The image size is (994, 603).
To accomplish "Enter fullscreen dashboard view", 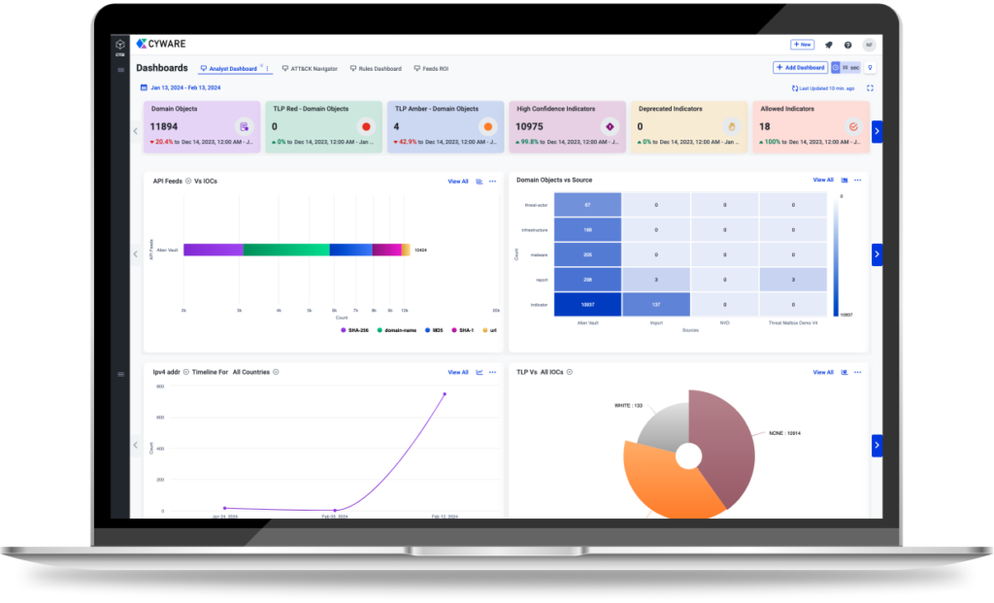I will (x=871, y=88).
